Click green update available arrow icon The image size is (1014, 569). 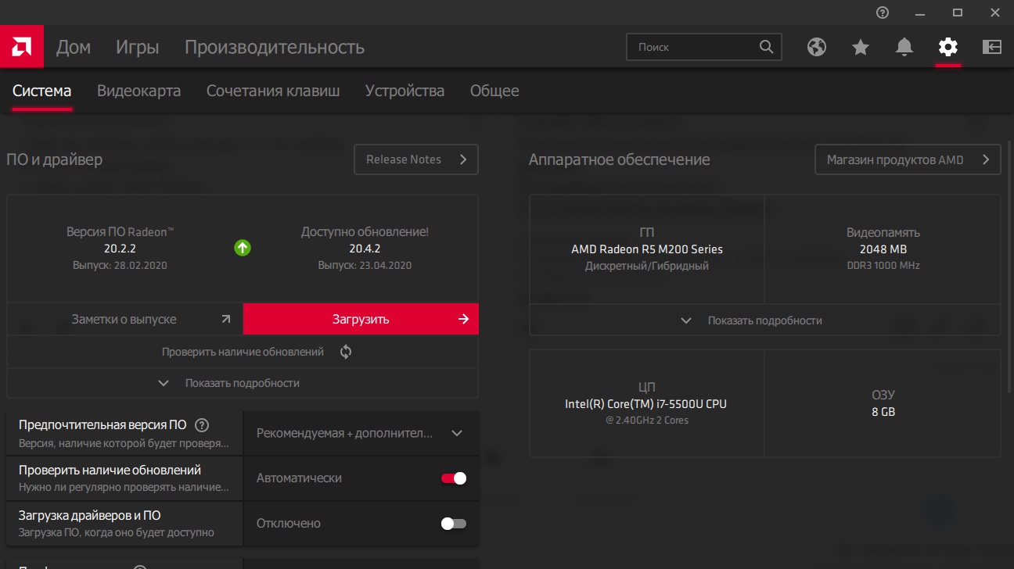click(x=243, y=248)
